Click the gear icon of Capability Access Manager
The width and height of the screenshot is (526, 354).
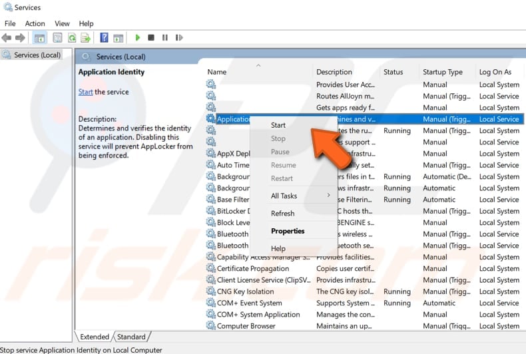tap(210, 256)
